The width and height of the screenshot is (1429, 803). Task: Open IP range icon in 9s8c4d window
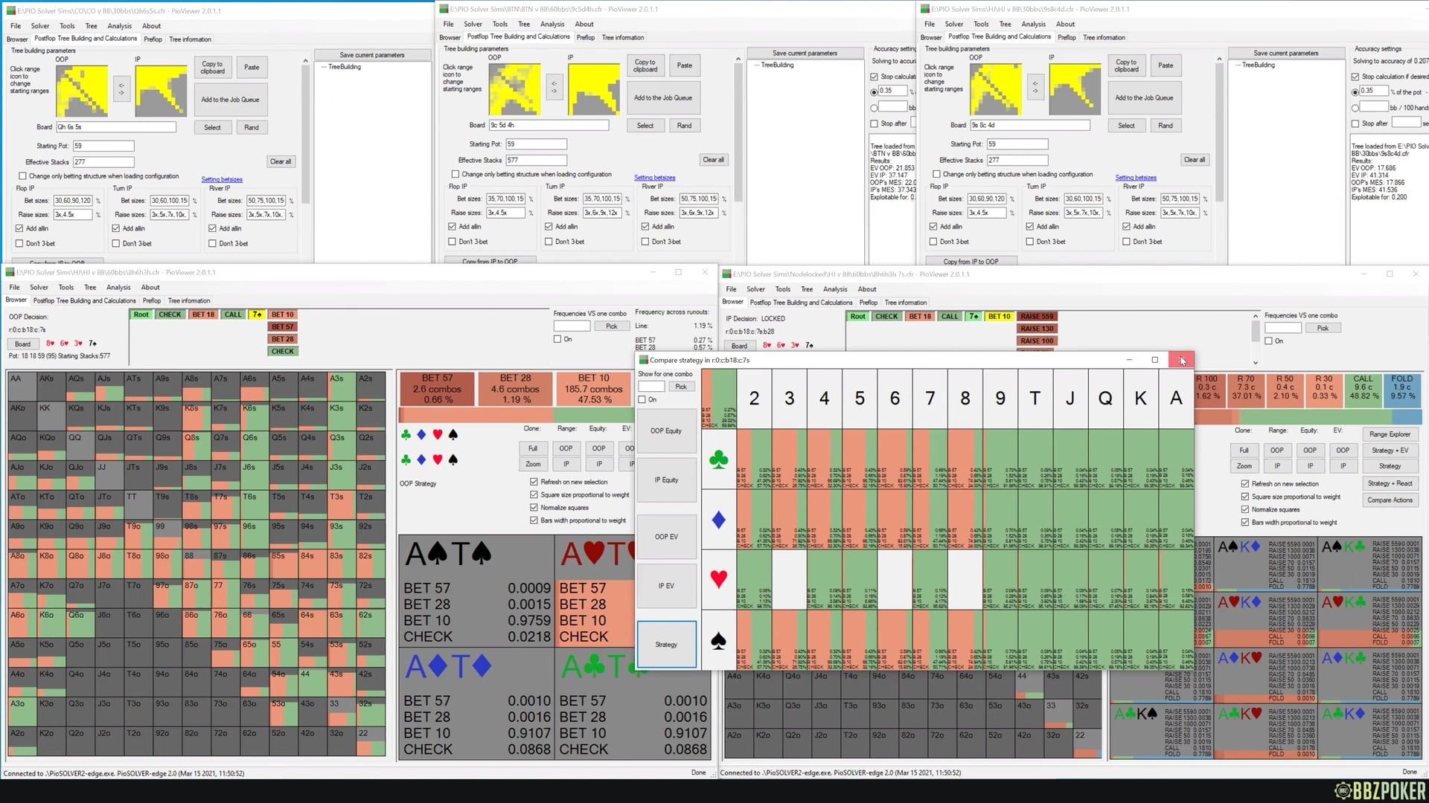coord(1074,89)
